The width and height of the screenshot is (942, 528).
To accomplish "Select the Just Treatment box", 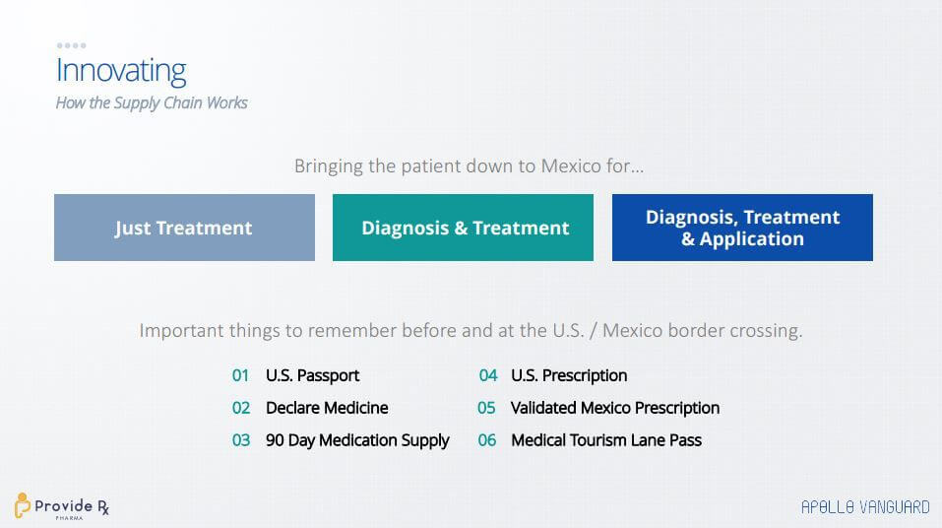I will (x=184, y=228).
